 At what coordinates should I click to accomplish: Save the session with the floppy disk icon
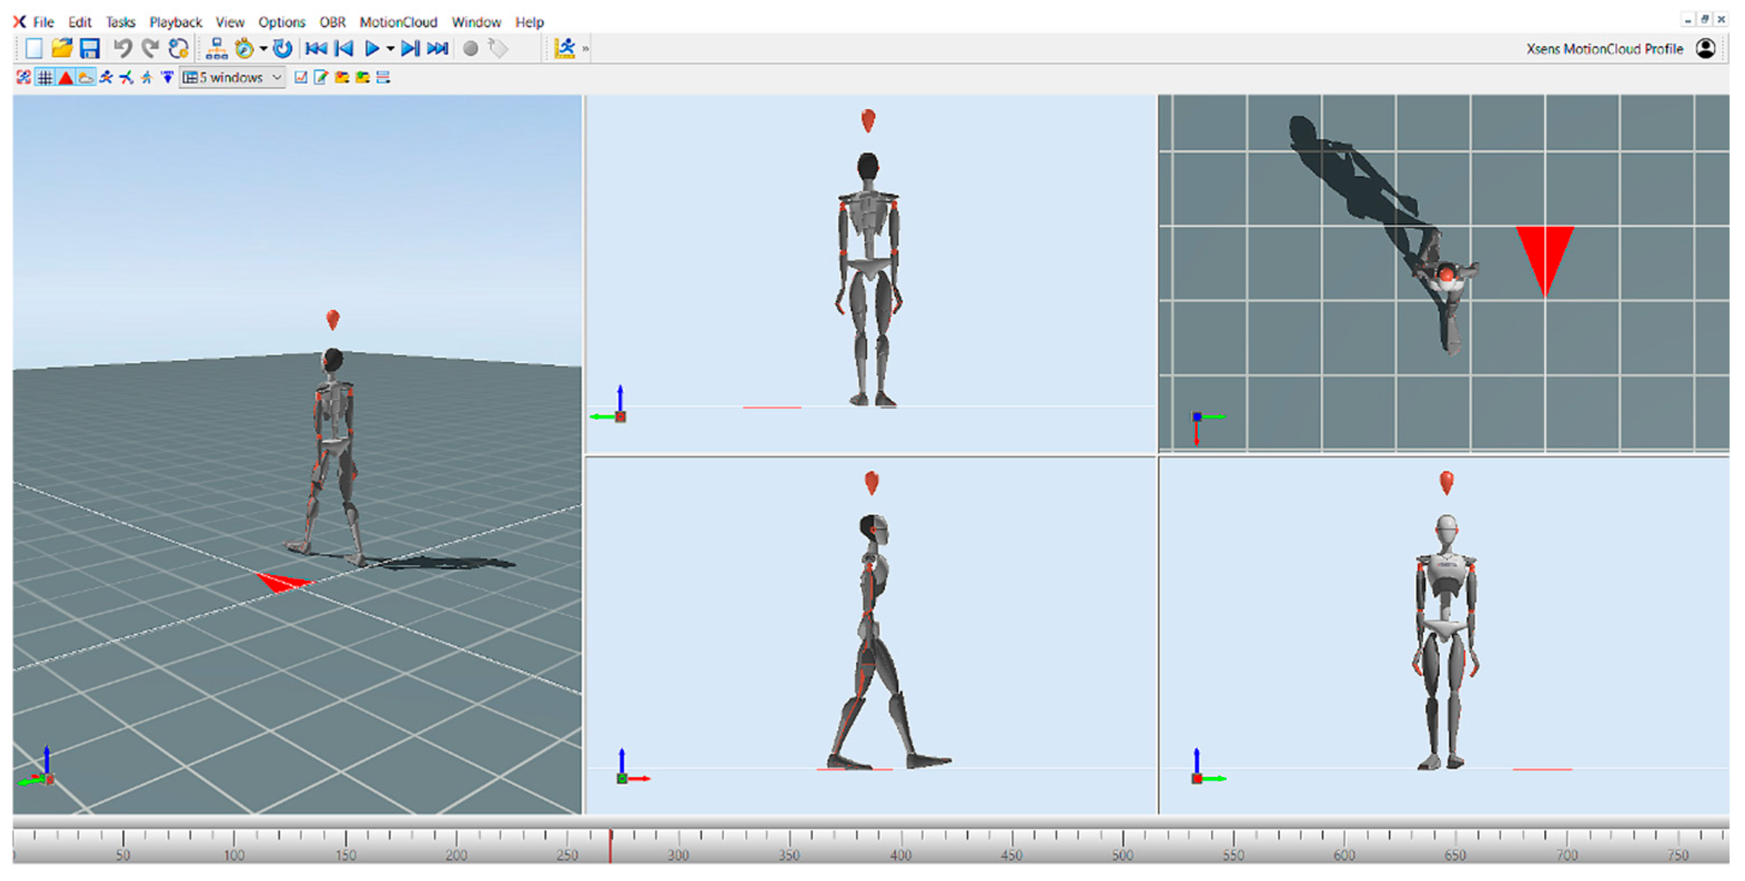[89, 48]
